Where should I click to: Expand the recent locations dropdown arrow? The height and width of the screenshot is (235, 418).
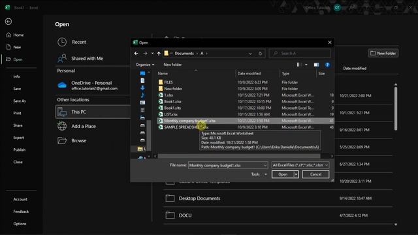152,54
